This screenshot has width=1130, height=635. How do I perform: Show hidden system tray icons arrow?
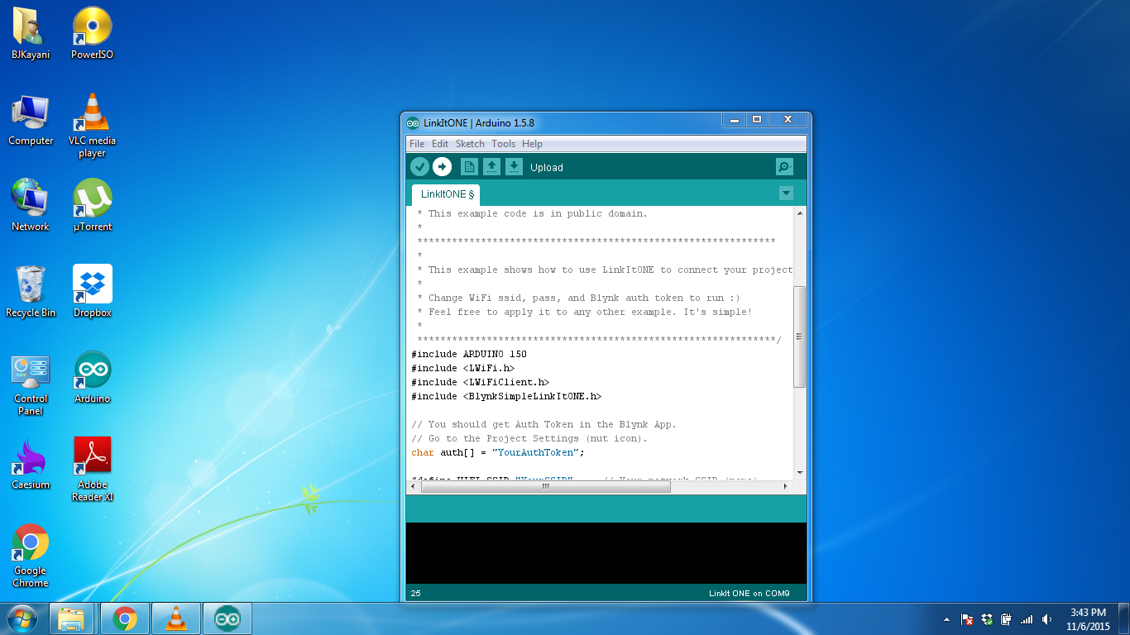[x=946, y=619]
